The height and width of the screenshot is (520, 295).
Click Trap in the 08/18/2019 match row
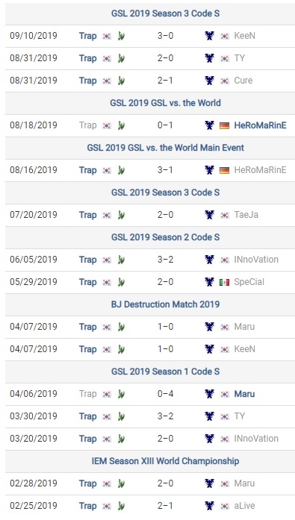tap(87, 125)
